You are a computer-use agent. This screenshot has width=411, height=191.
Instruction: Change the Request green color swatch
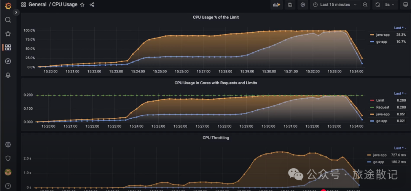pos(372,107)
